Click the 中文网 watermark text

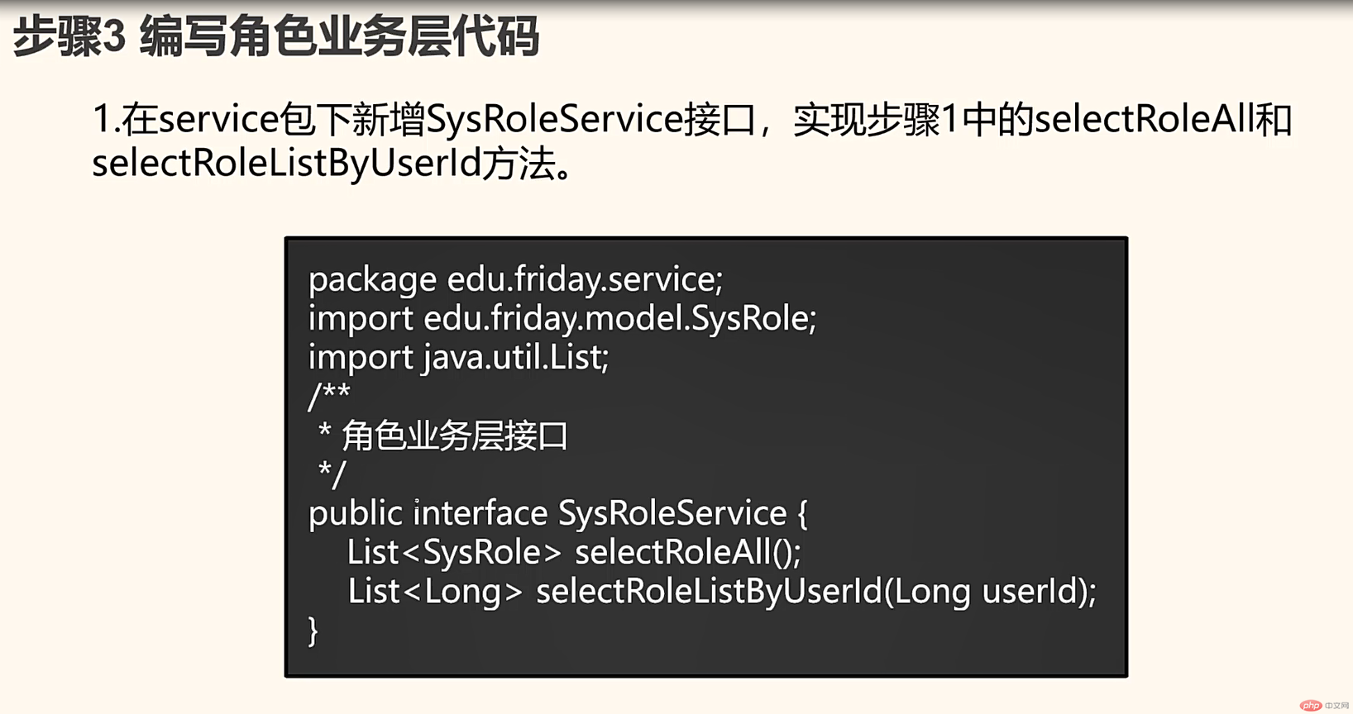tap(1337, 706)
